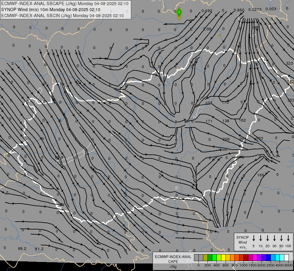Click the SBCIN header line

coord(62,16)
